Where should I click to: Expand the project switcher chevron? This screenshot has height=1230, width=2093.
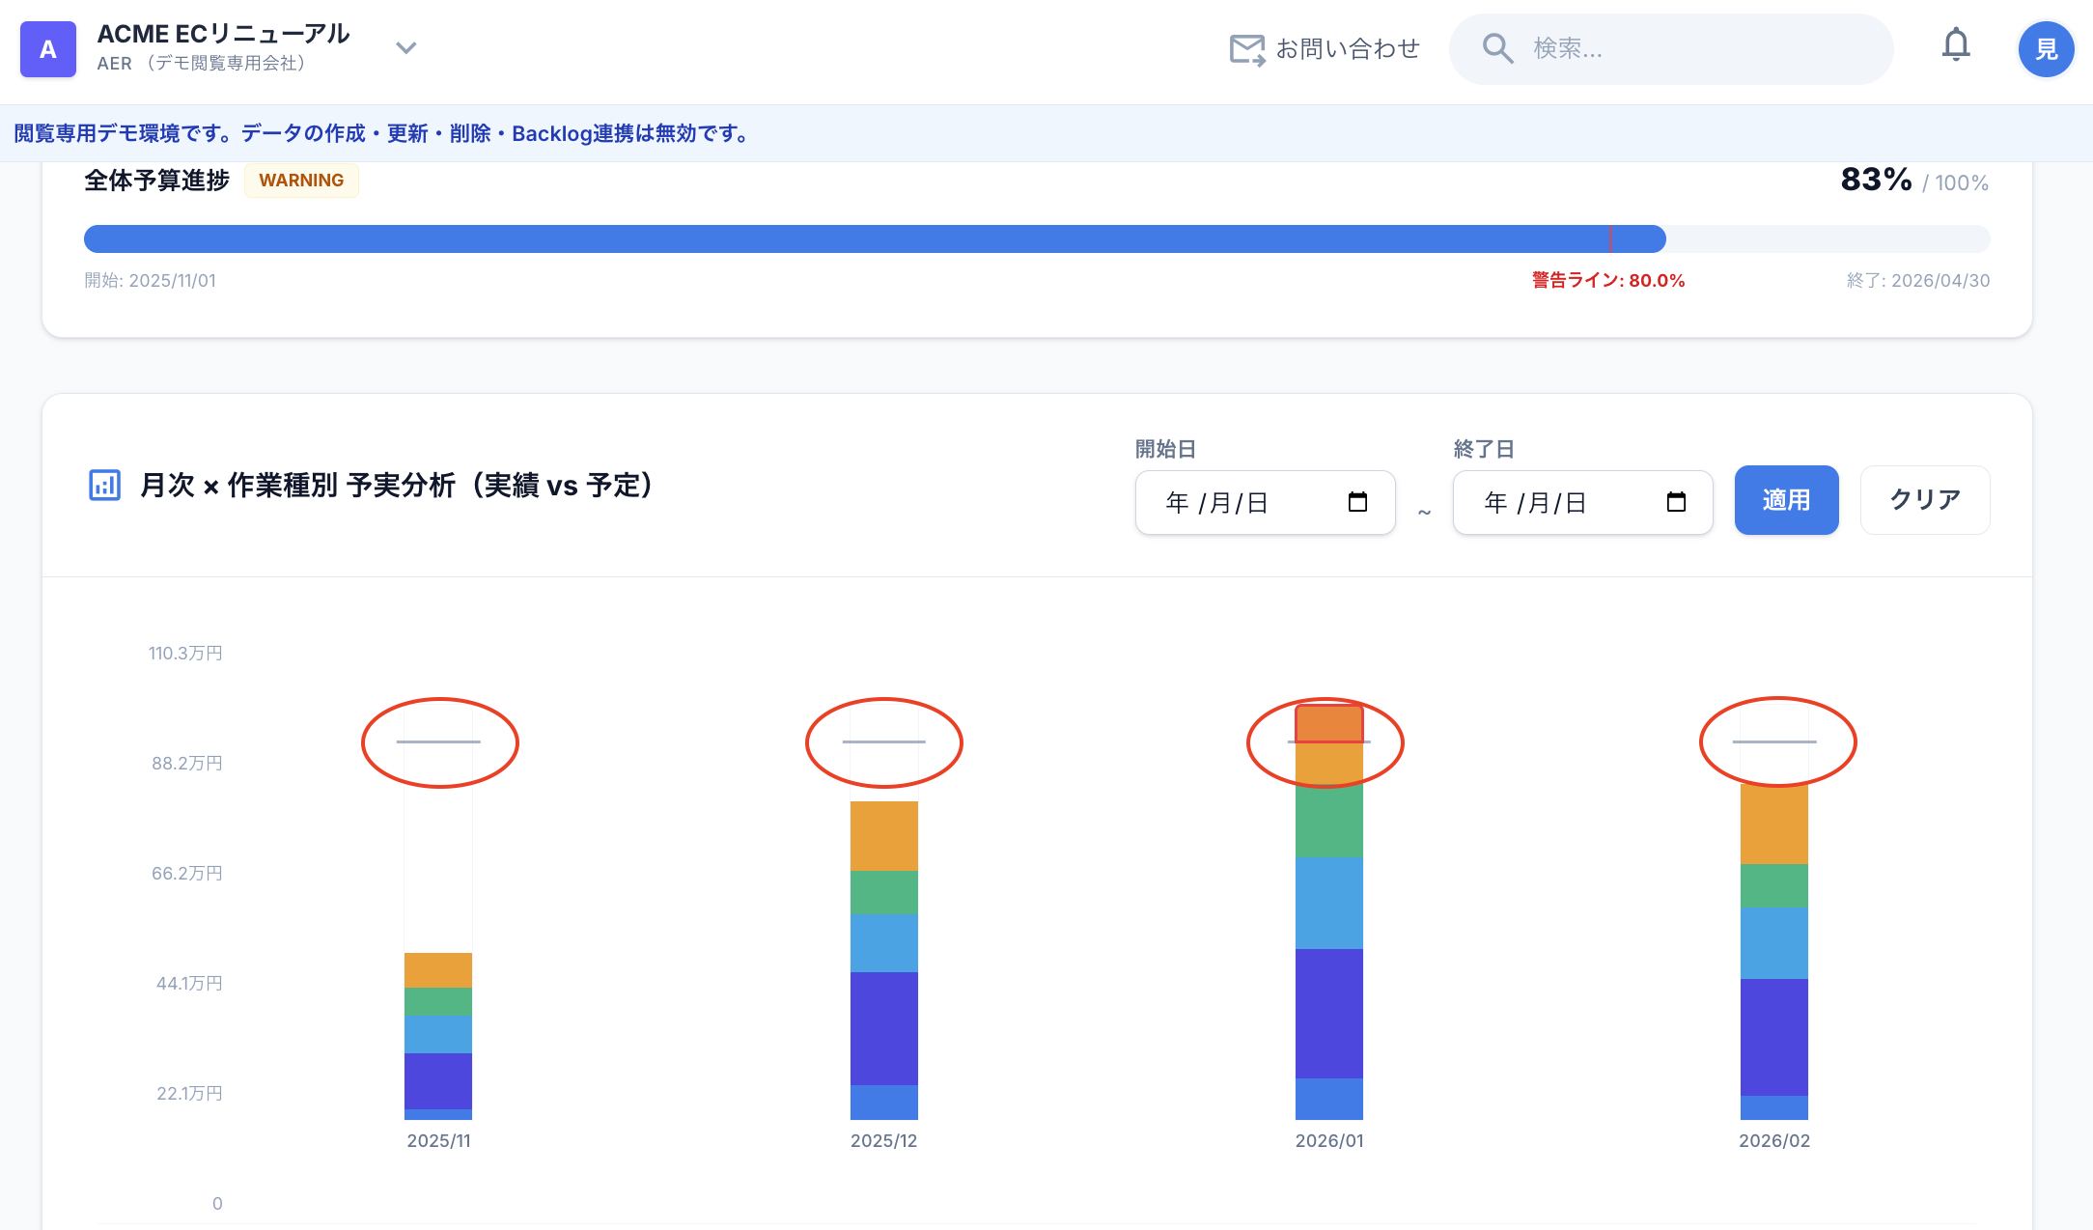[406, 47]
